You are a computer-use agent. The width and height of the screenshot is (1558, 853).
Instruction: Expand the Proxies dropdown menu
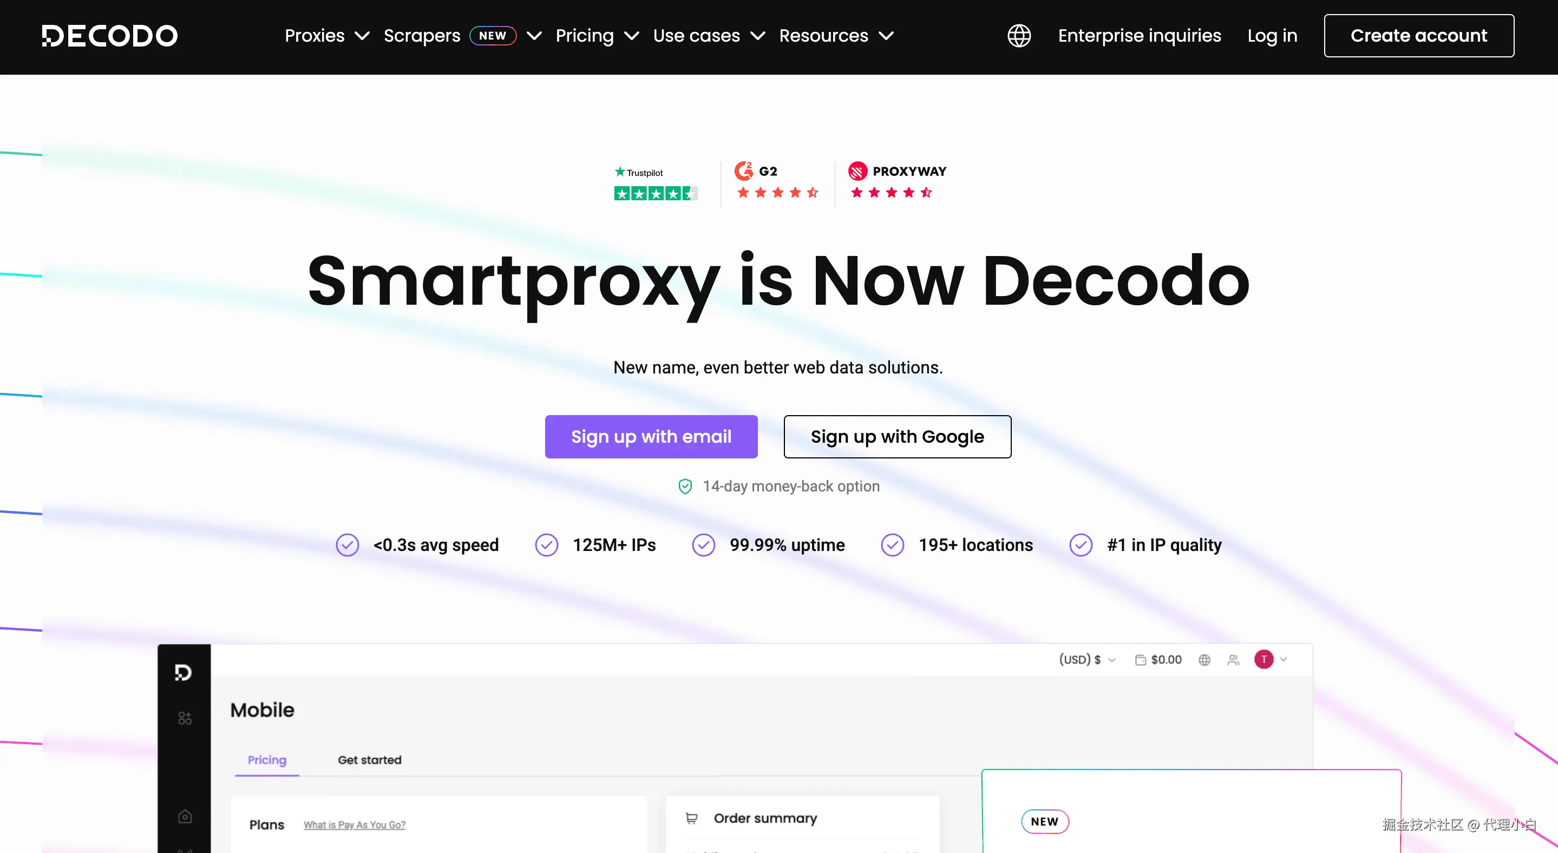[326, 36]
